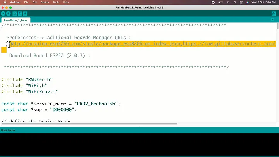Open the Sketch menu
The image size is (279, 157).
tap(45, 2)
